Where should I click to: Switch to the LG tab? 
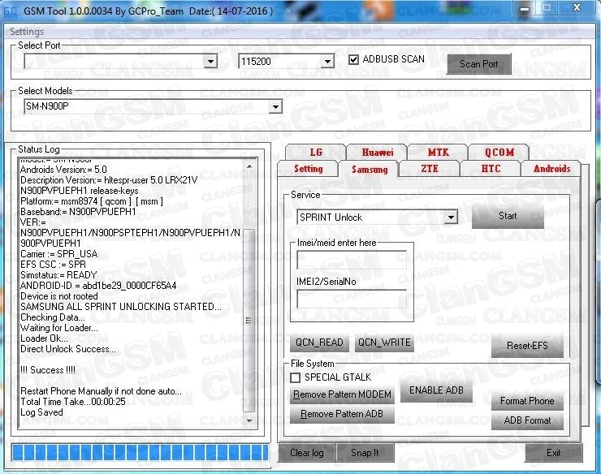316,153
